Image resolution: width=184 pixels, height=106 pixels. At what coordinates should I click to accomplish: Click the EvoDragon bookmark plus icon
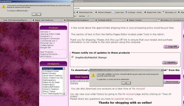coord(126,12)
